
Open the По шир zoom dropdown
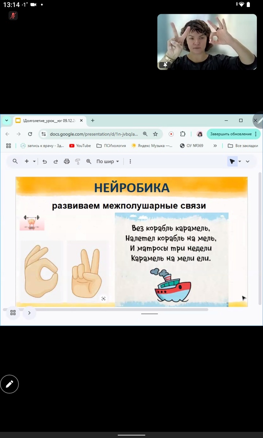click(108, 161)
